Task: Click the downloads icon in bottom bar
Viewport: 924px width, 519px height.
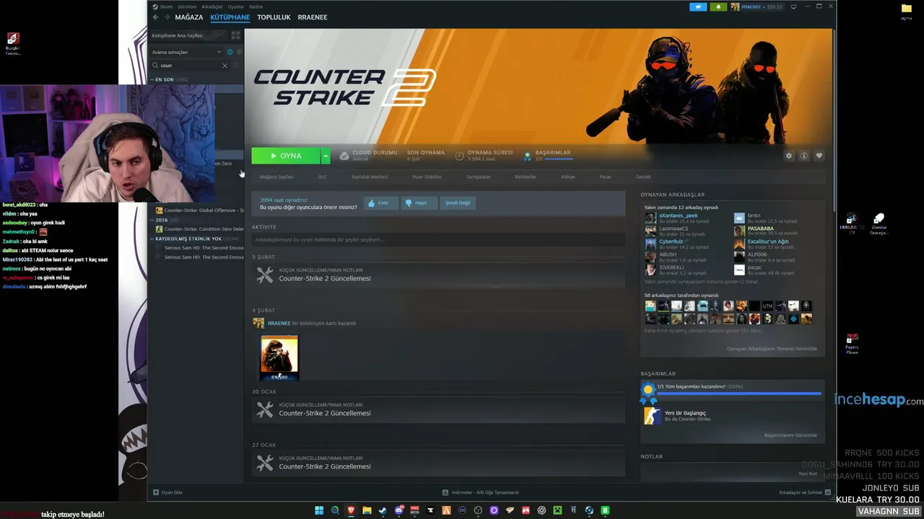Action: 445,492
